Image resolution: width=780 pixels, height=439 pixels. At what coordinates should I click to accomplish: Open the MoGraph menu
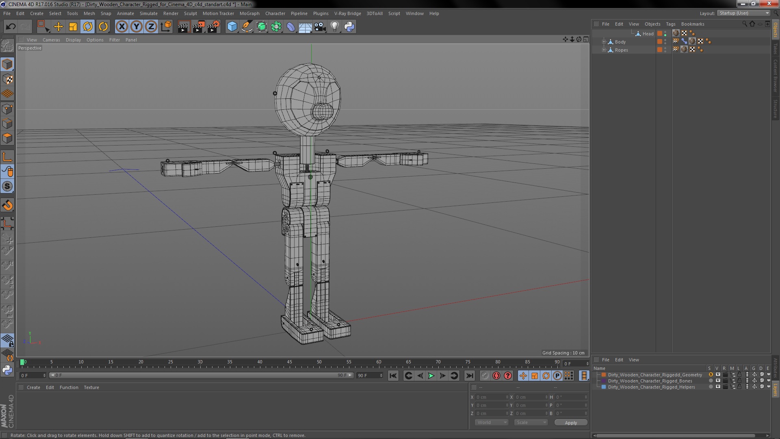click(x=249, y=13)
